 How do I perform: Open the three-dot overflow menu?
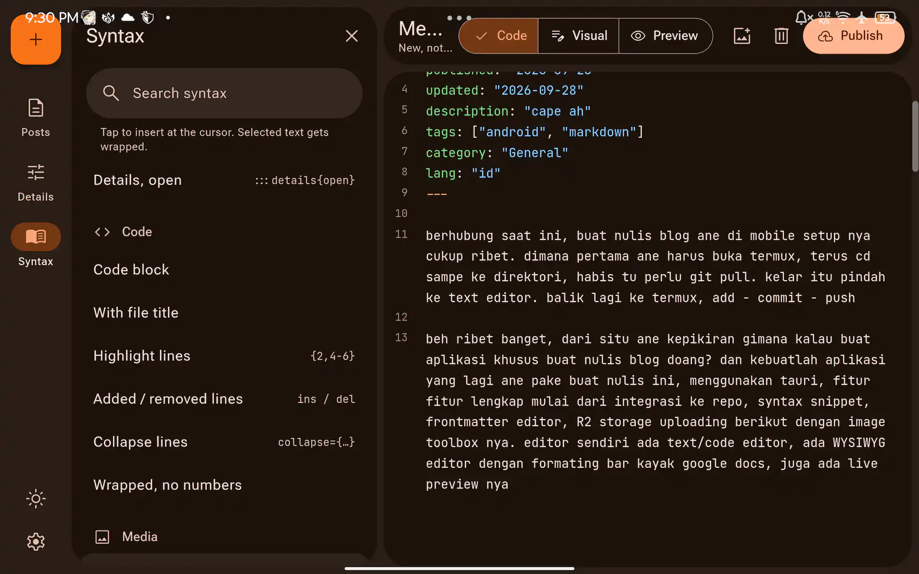click(x=459, y=18)
